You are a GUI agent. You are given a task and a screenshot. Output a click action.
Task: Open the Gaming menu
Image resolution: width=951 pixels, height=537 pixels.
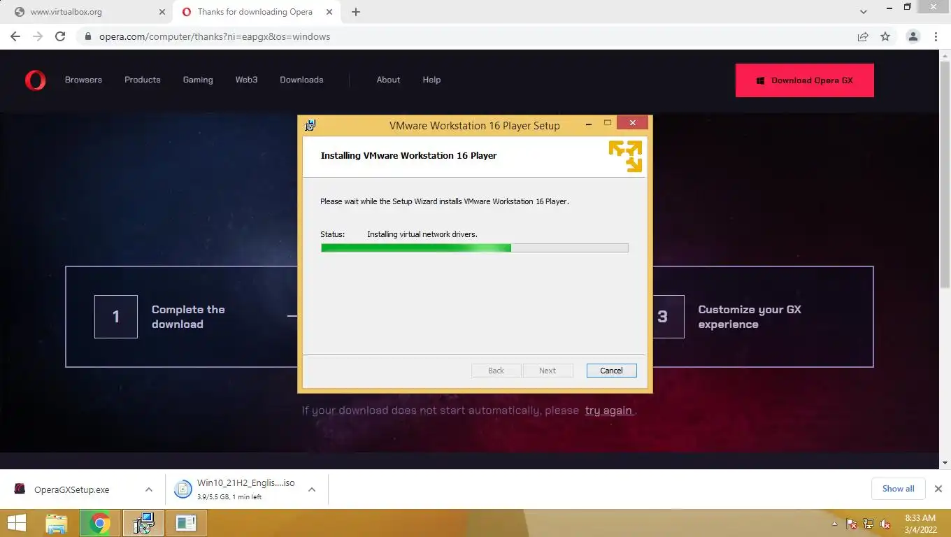198,80
